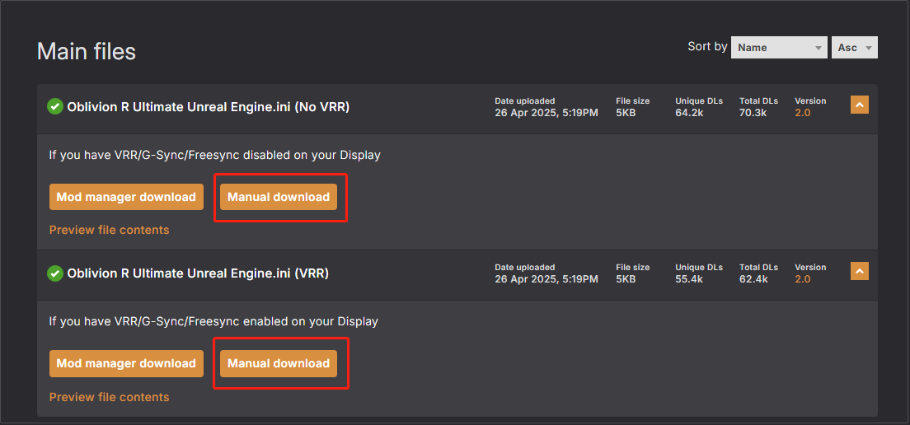The width and height of the screenshot is (910, 425).
Task: Click the Unreal Engine.ini (VRR) file title
Action: [198, 273]
